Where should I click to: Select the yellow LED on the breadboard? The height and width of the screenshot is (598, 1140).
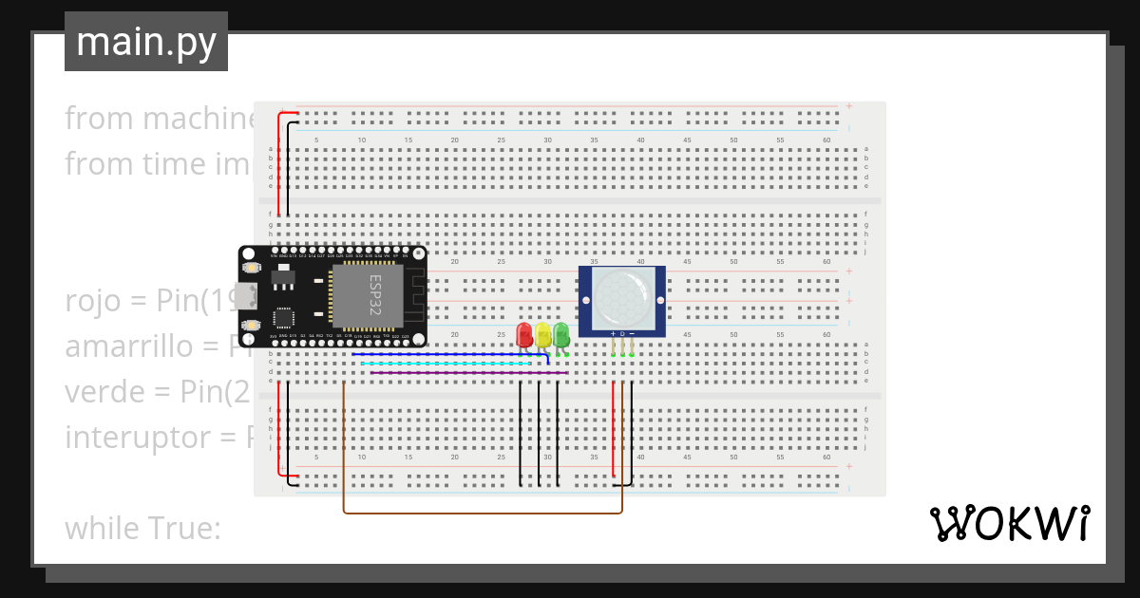click(542, 334)
